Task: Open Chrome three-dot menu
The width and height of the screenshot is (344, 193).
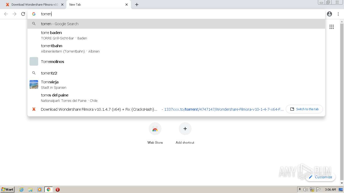Action: [x=338, y=14]
